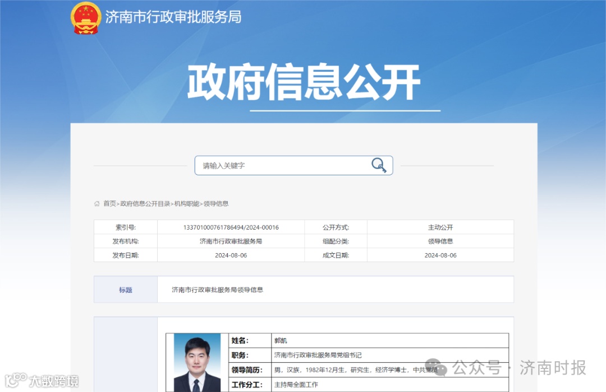Open the 领导信息 breadcrumb link
The image size is (606, 392).
pyautogui.click(x=216, y=204)
